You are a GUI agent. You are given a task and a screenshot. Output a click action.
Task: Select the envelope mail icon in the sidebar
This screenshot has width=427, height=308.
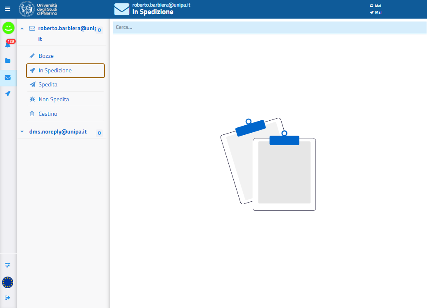(8, 77)
